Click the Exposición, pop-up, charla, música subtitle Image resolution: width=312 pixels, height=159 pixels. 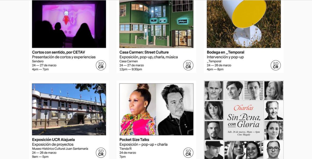point(149,57)
